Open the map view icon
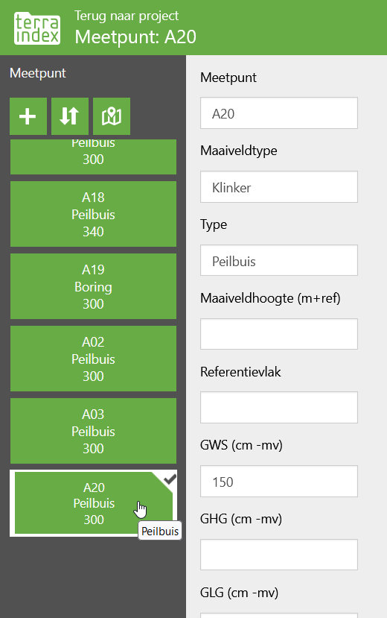This screenshot has width=387, height=618. (112, 116)
